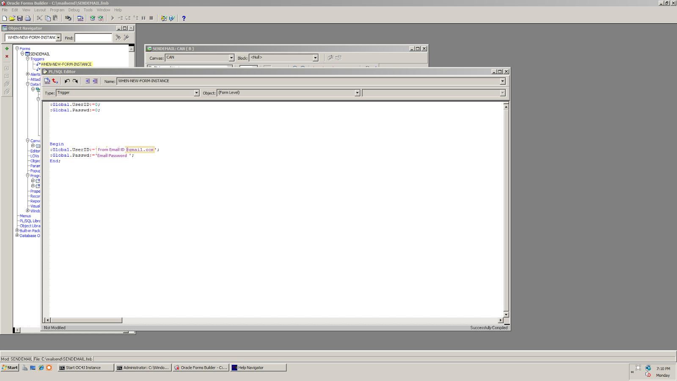Open the Type dropdown showing Trigger
The width and height of the screenshot is (677, 381).
[196, 93]
